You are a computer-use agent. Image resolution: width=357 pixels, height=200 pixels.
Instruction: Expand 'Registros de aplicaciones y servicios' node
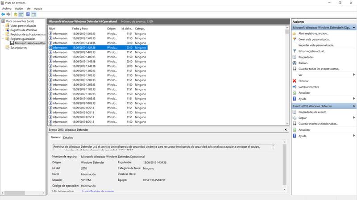coord(3,34)
